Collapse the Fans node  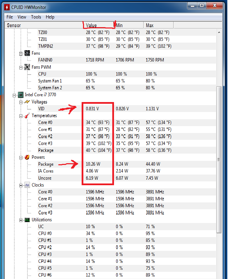click(21, 54)
